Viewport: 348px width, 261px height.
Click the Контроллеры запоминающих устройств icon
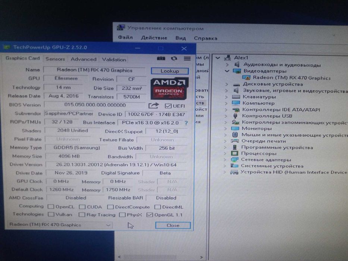(235, 122)
